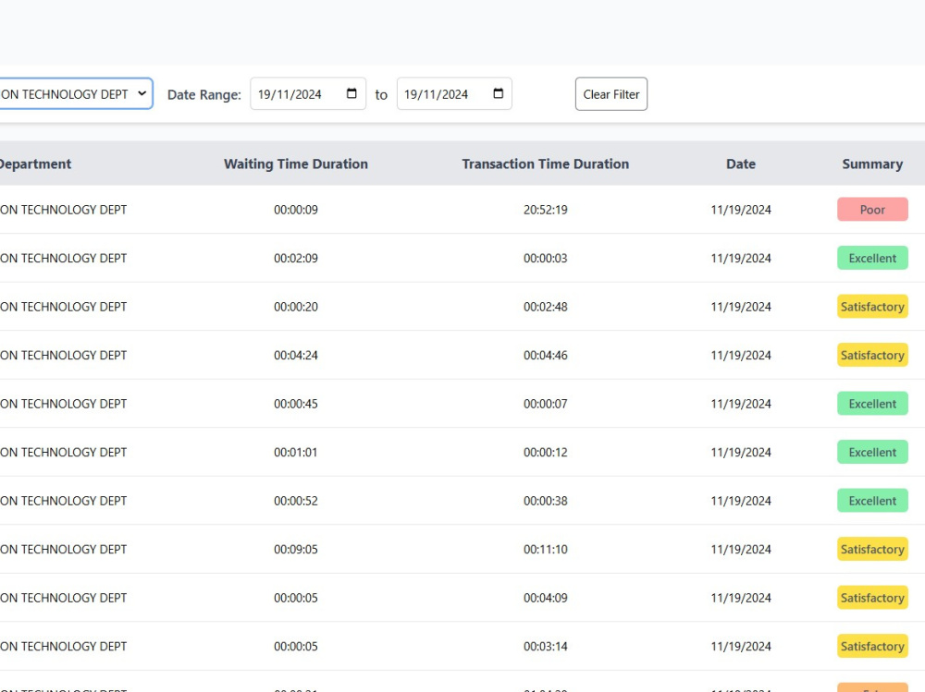This screenshot has height=692, width=925.
Task: Select transaction time 00:04:09 cell
Action: (x=545, y=598)
